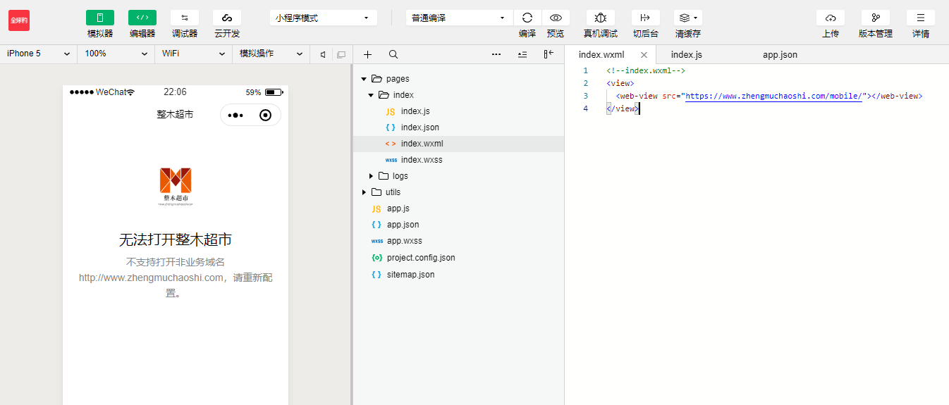Open the 100% zoom level dropdown
The height and width of the screenshot is (405, 949).
[x=116, y=54]
